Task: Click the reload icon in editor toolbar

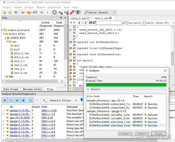Action: pos(94,23)
